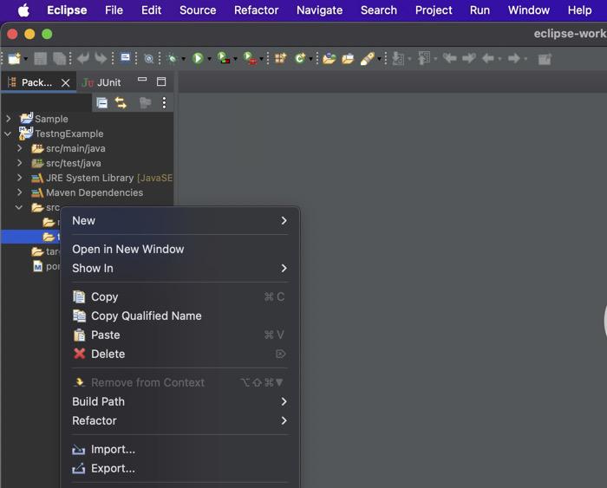This screenshot has height=488, width=607.
Task: Click the Open Type folder icon
Action: coord(329,58)
